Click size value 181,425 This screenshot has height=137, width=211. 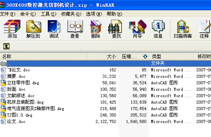click(108, 102)
